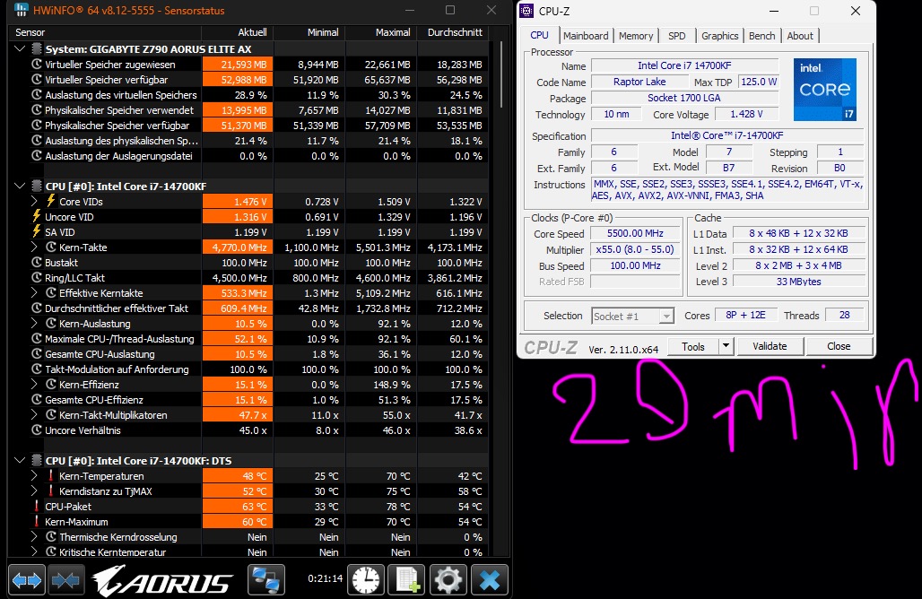Screen dimensions: 922x599
Task: Open the Graphics tab in CPU-Z
Action: pyautogui.click(x=719, y=36)
